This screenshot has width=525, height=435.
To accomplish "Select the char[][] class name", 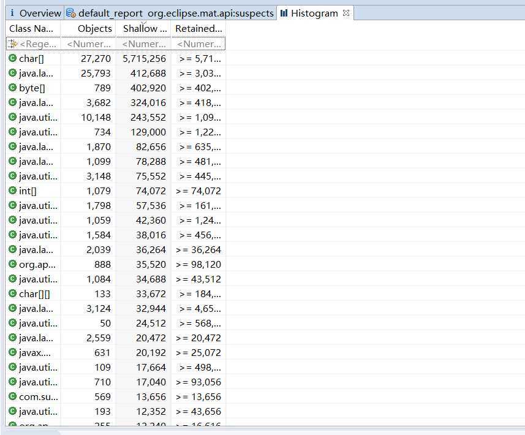I will [x=34, y=293].
